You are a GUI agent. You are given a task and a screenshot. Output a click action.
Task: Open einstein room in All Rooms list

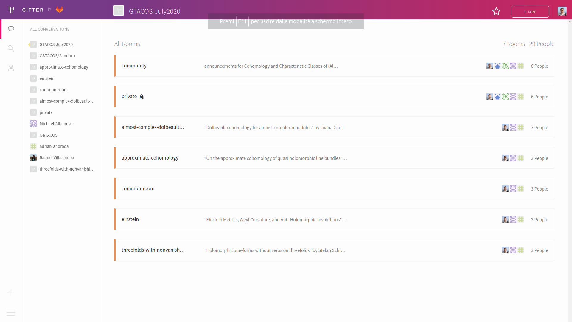334,219
